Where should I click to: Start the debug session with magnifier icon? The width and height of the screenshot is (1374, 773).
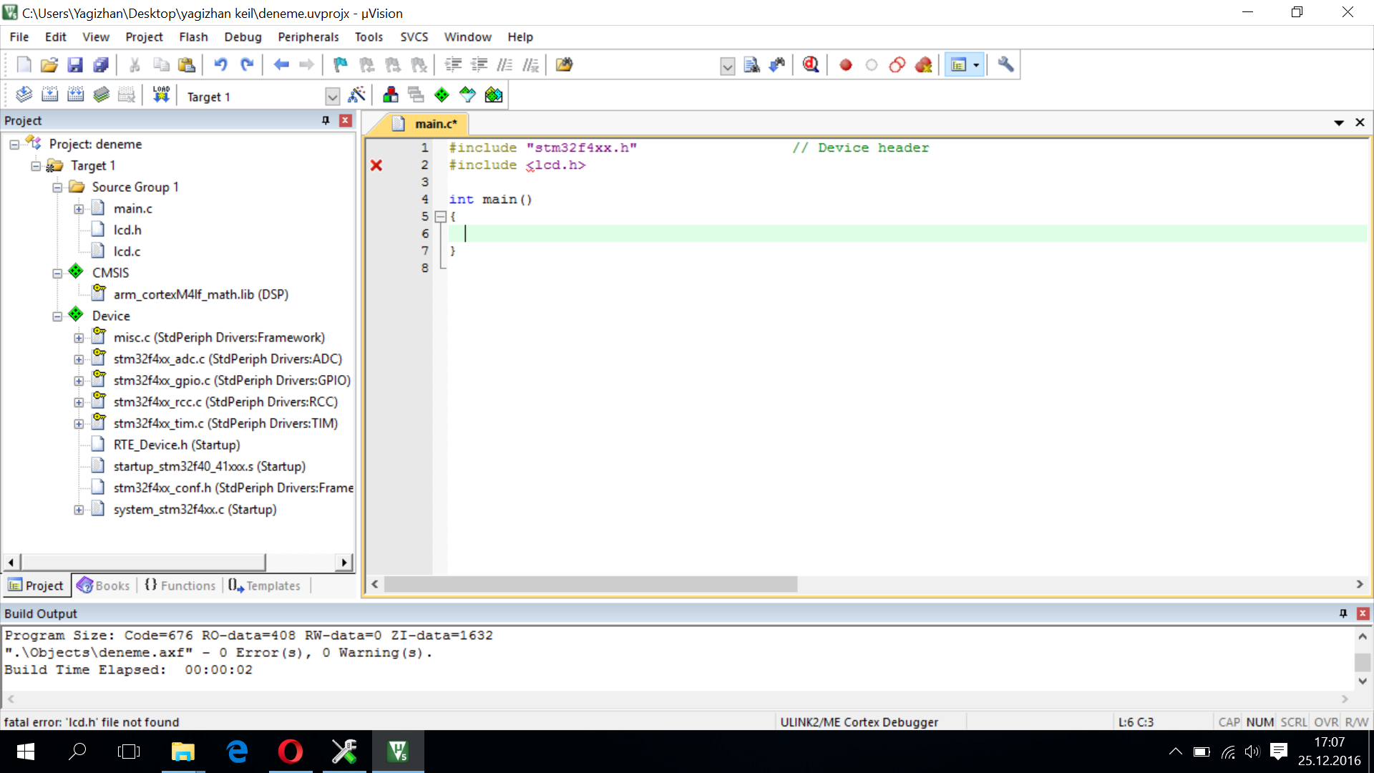[810, 65]
